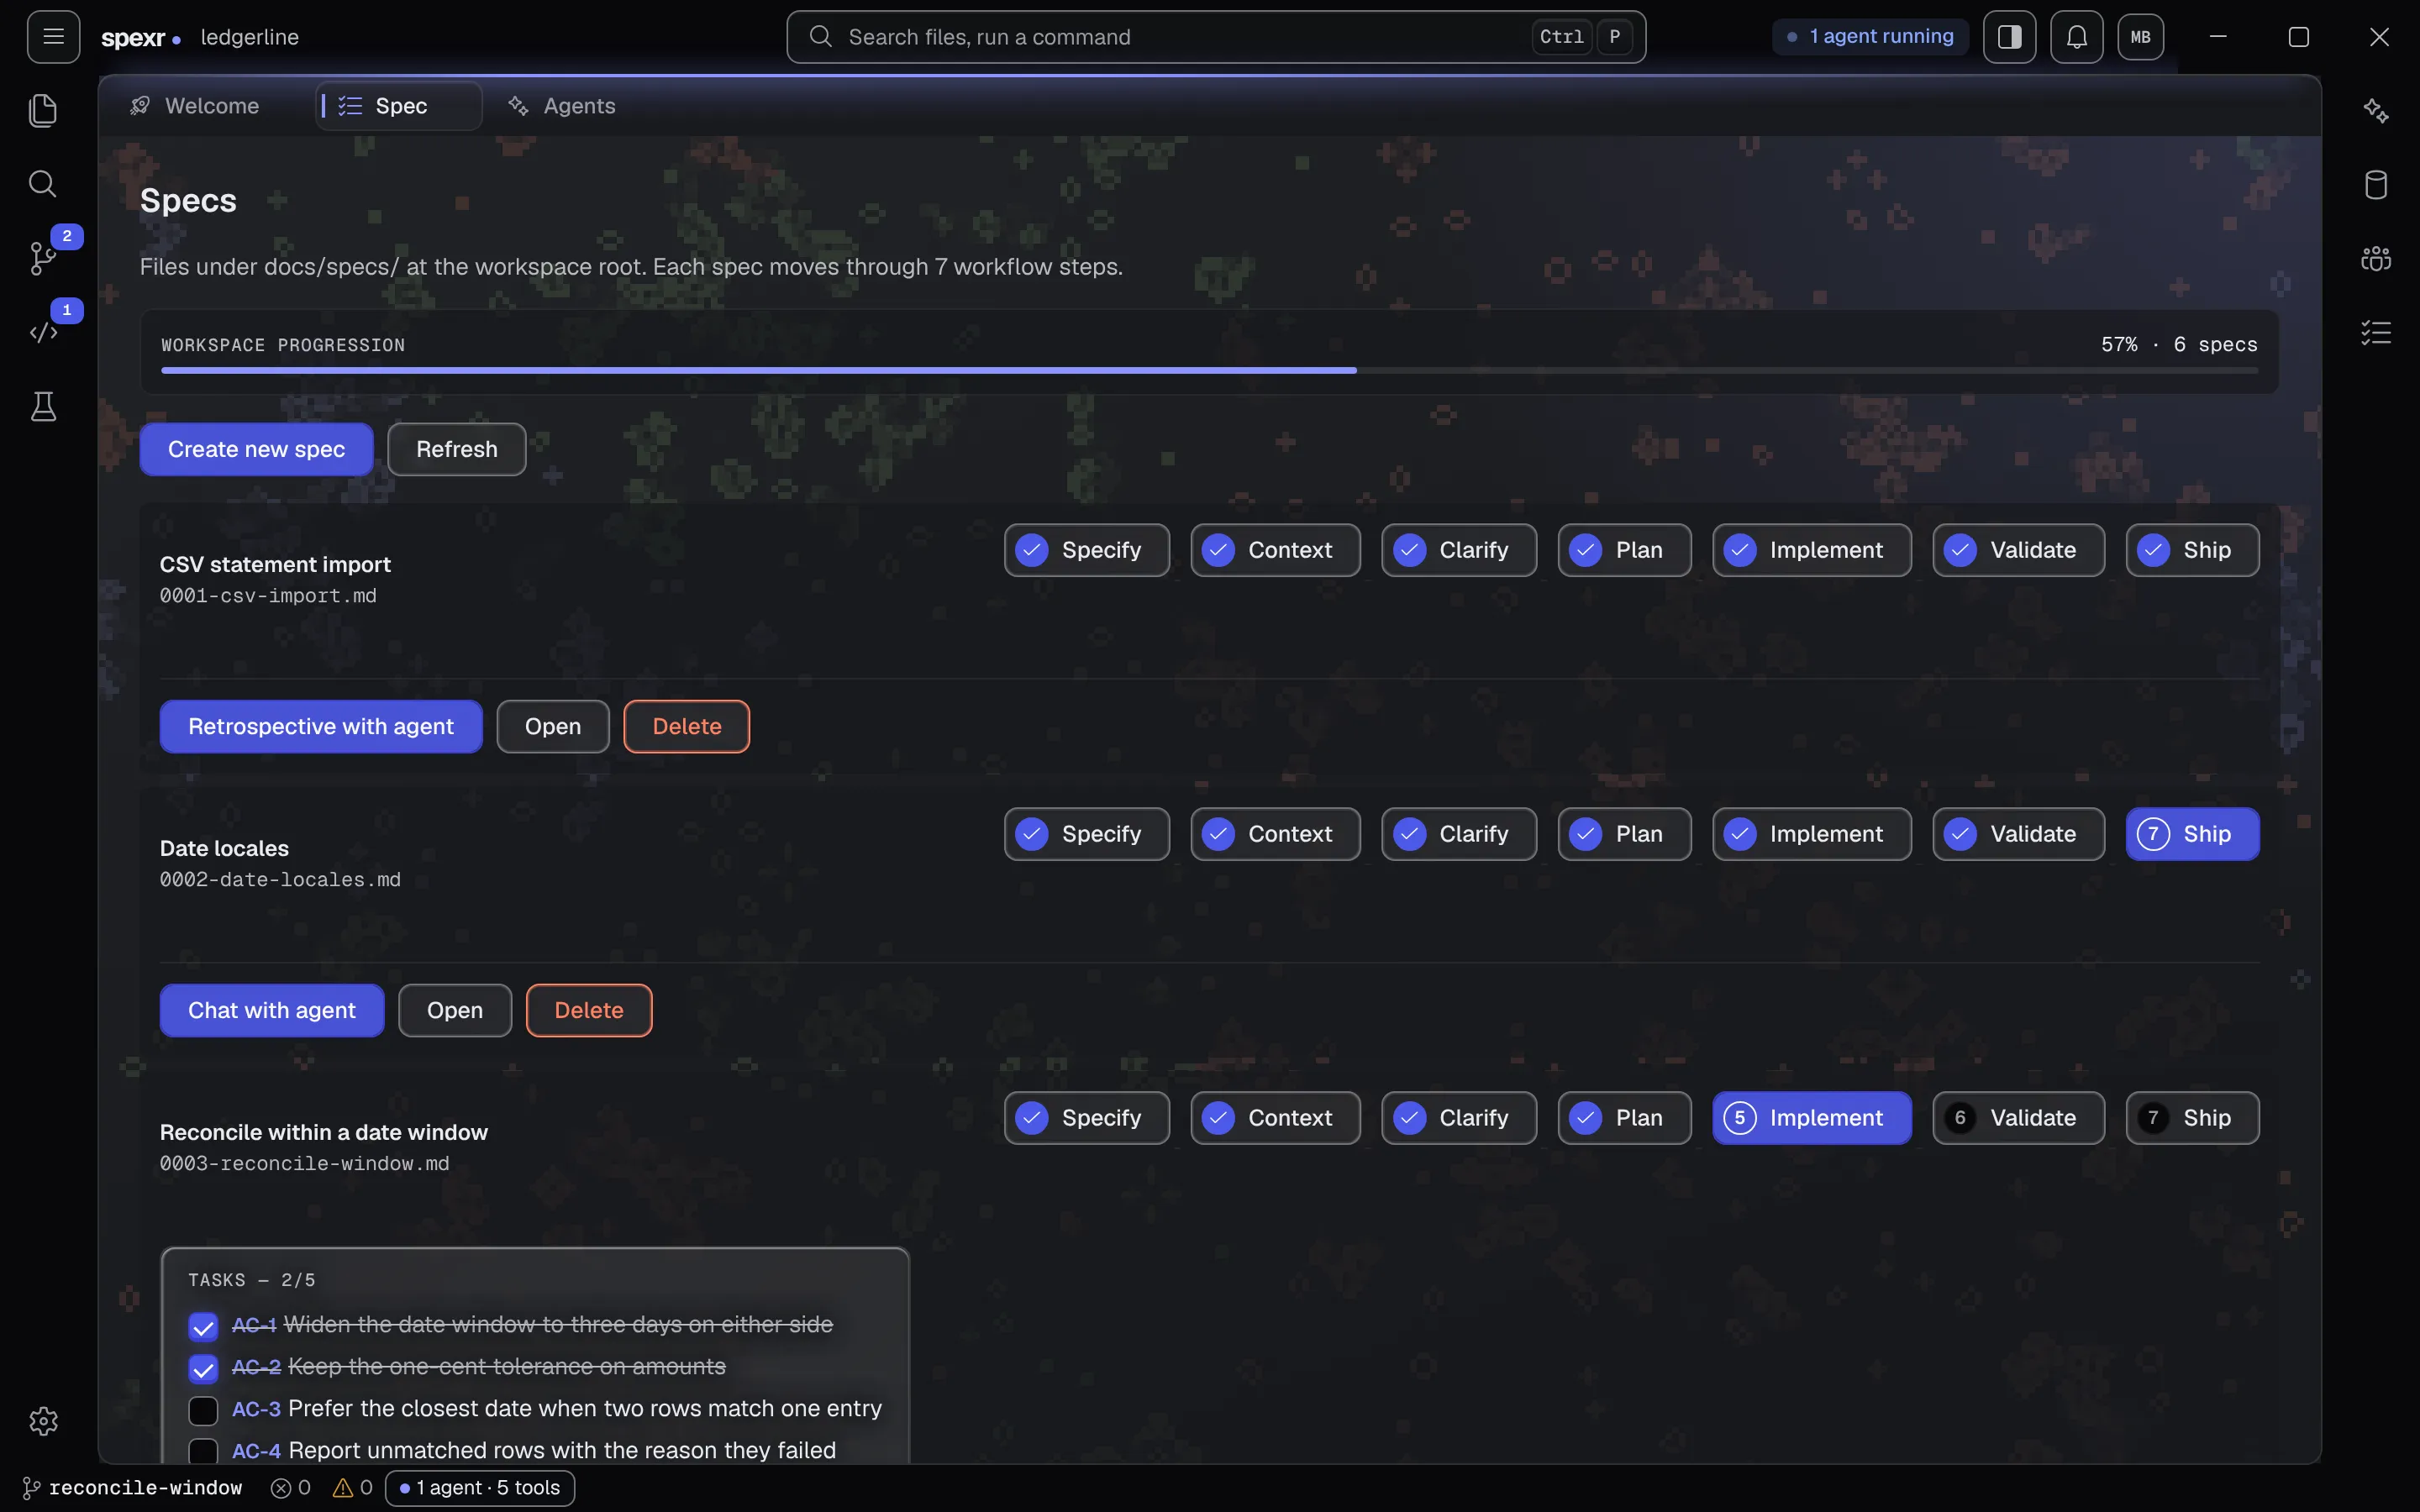Delete the Date locales spec

coord(588,1010)
